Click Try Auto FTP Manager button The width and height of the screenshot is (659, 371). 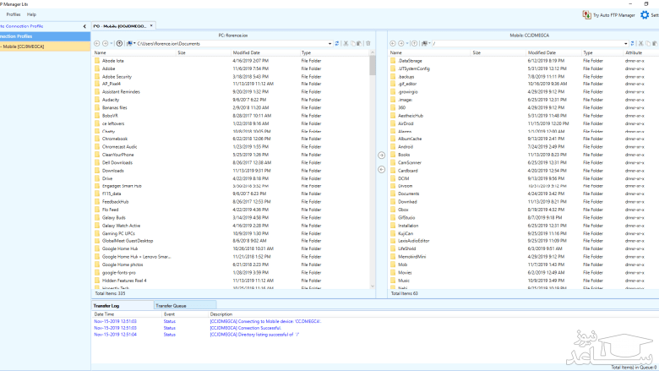tap(611, 15)
